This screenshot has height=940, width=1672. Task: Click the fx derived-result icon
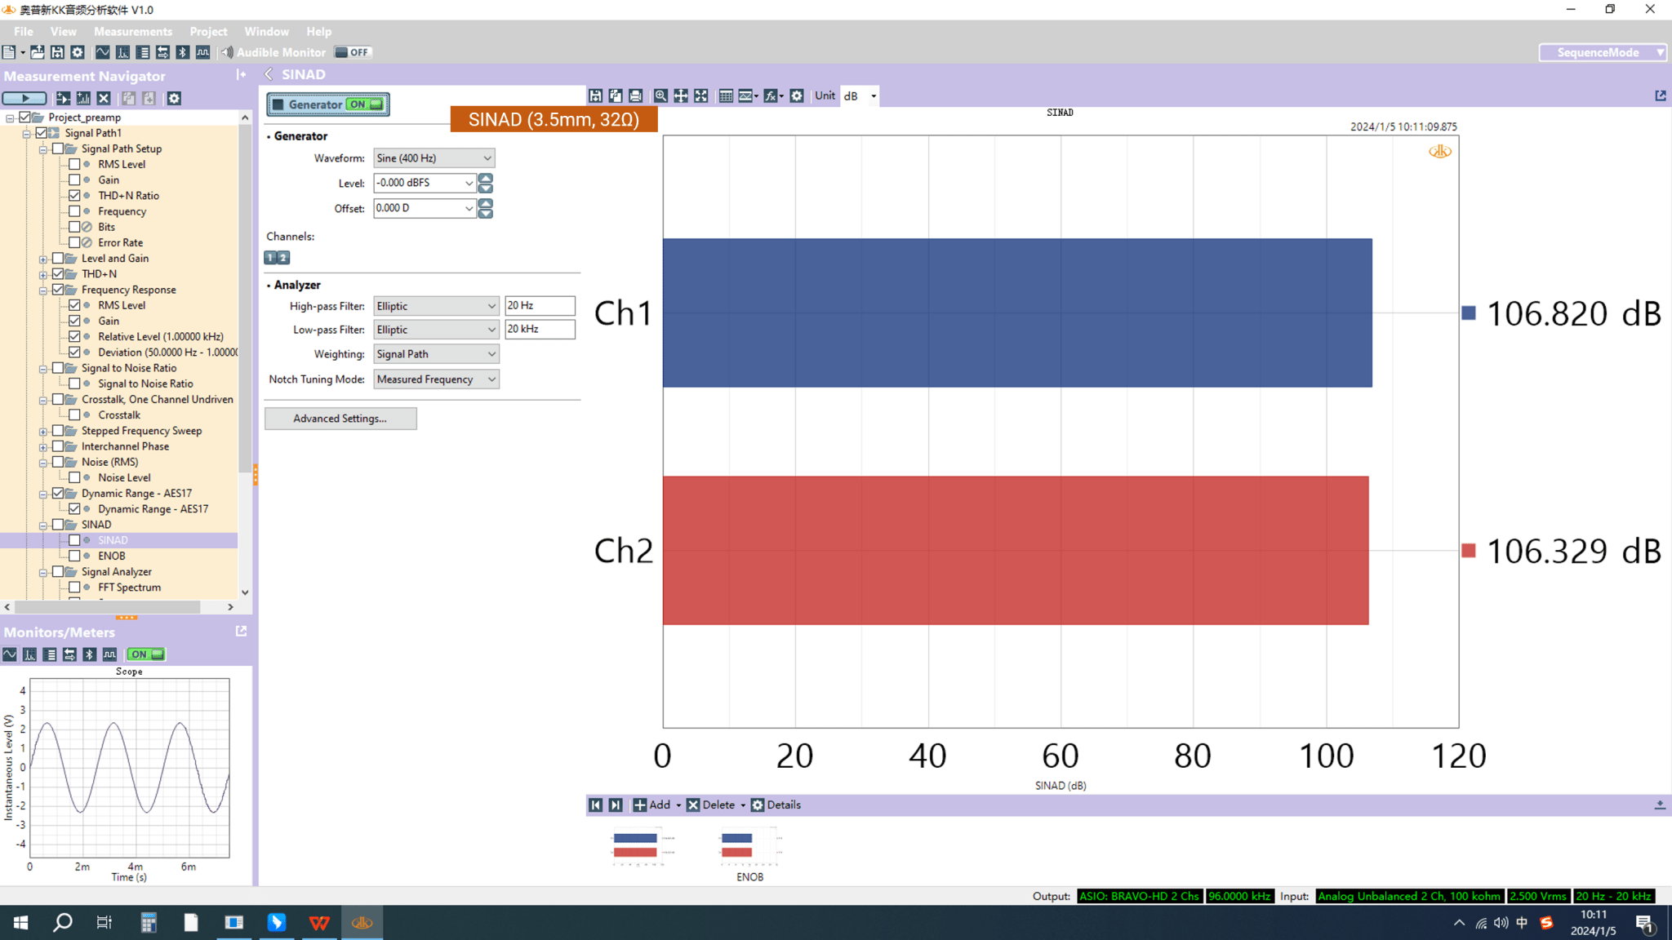click(771, 95)
